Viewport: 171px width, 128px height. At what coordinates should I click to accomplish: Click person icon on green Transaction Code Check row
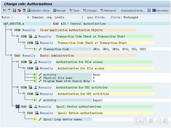(x=35, y=36)
